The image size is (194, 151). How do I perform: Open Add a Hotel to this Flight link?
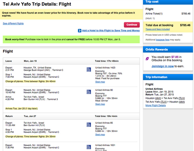point(111,31)
